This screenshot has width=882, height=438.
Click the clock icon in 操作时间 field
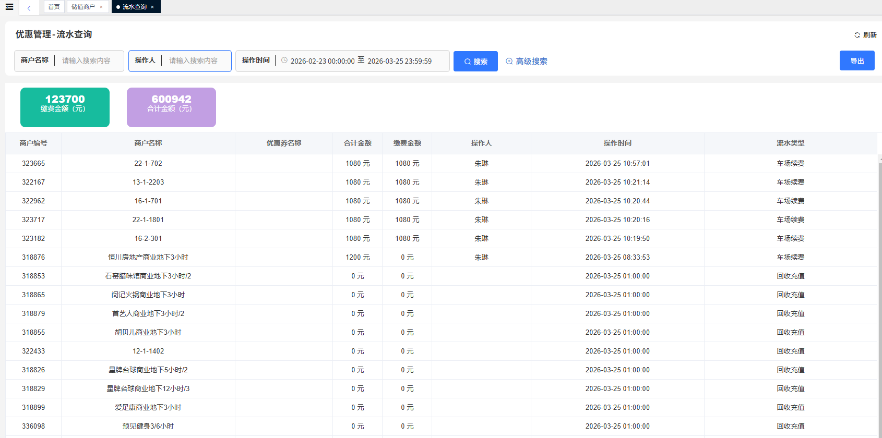(x=284, y=60)
